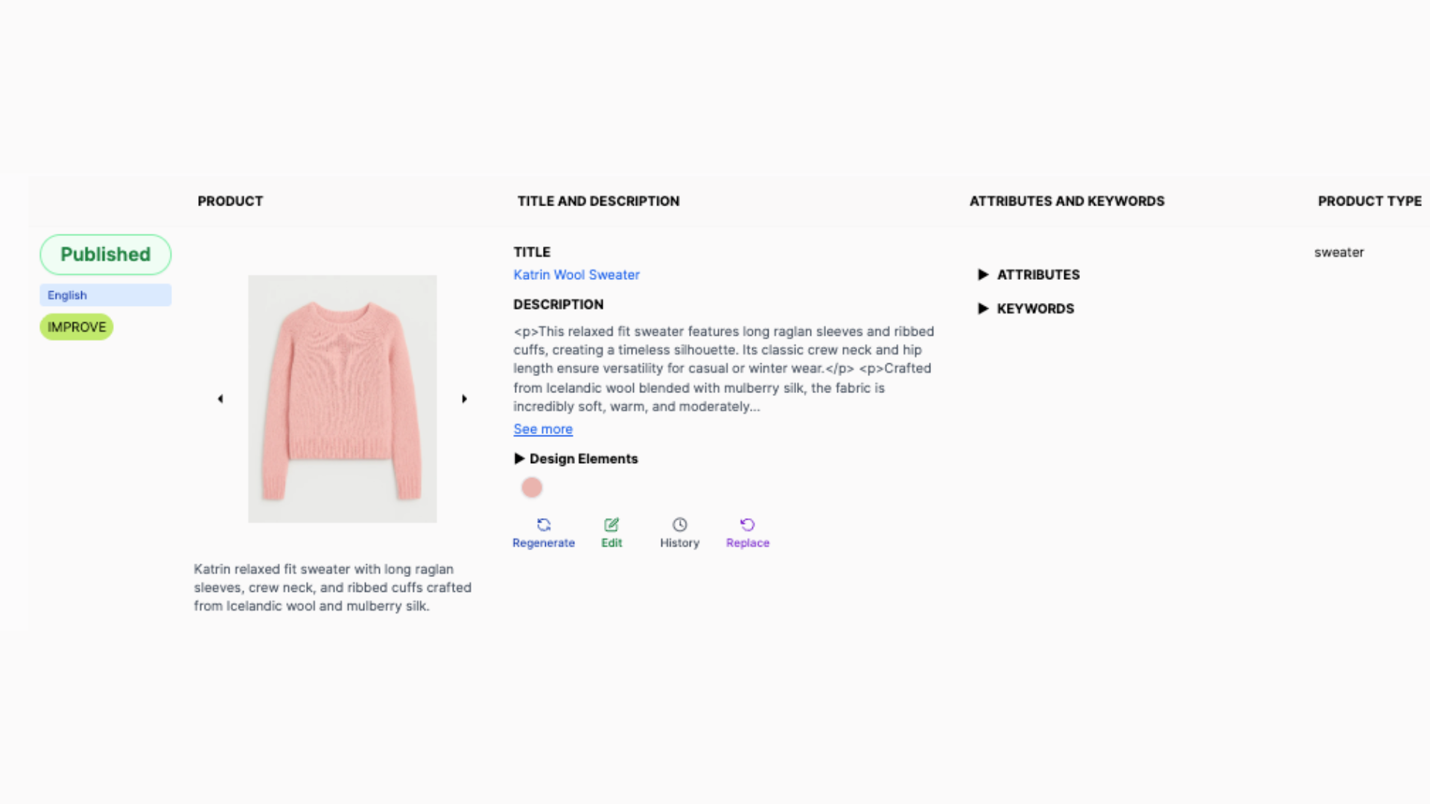The image size is (1430, 804).
Task: Click the Published status badge
Action: click(x=105, y=254)
